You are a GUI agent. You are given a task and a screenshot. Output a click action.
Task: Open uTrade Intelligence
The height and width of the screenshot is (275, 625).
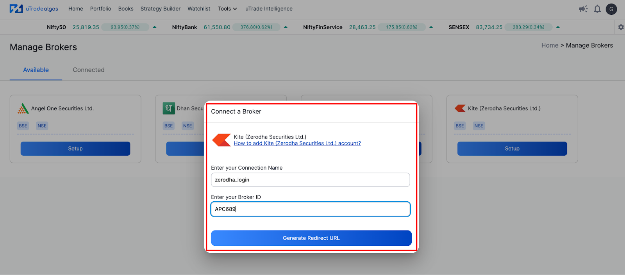point(269,9)
